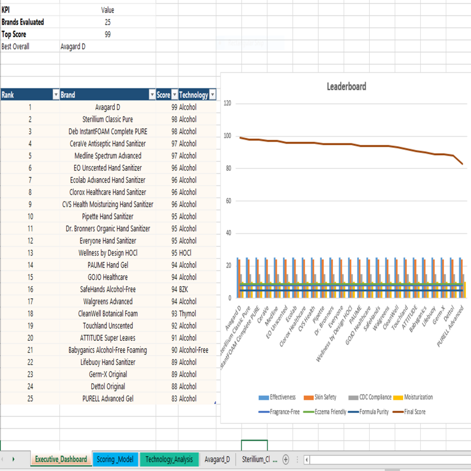This screenshot has height=471, width=471.
Task: Click the Skin Safety orange legend swatch
Action: (308, 398)
